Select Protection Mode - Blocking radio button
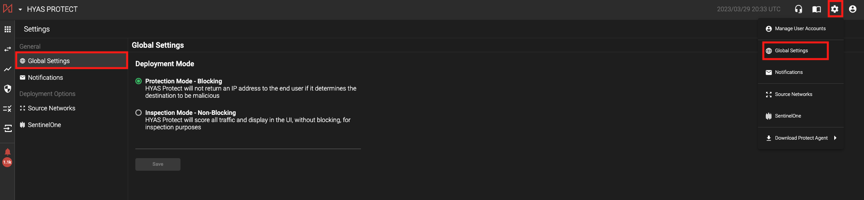Image resolution: width=864 pixels, height=200 pixels. (139, 81)
